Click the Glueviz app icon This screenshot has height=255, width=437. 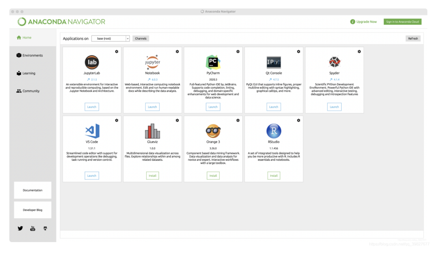tap(152, 131)
